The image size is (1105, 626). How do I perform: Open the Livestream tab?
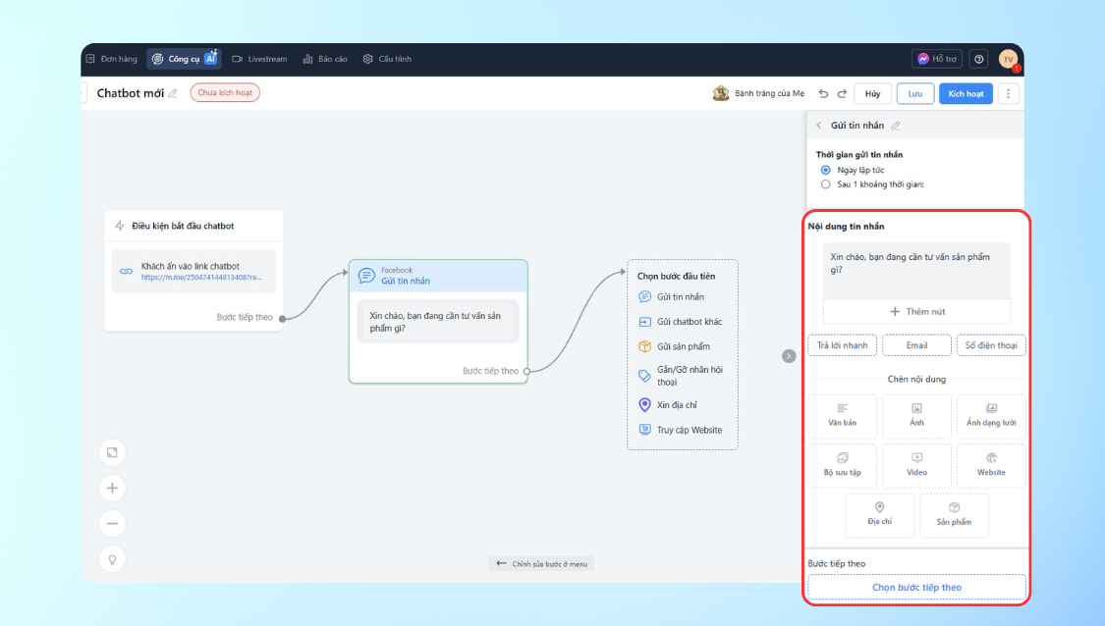259,59
